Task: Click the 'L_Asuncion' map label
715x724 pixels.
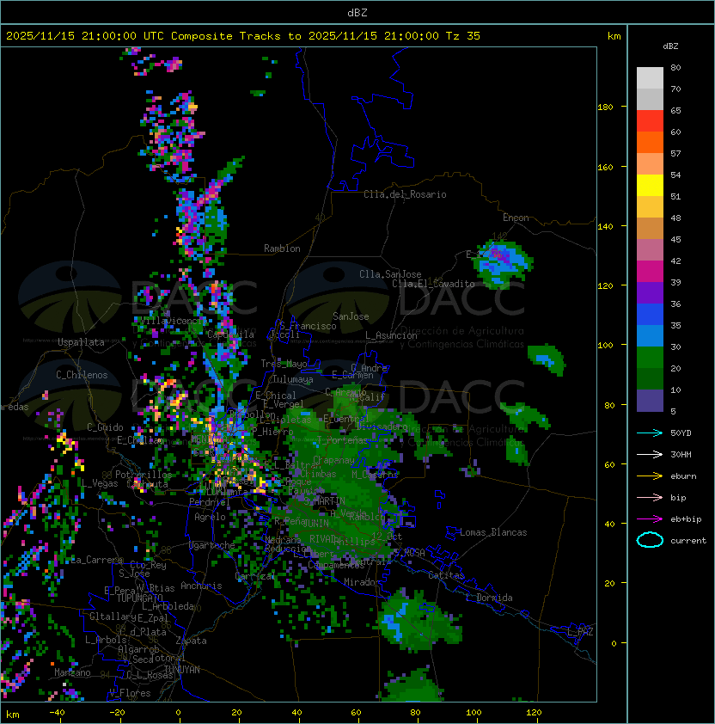Action: point(391,334)
